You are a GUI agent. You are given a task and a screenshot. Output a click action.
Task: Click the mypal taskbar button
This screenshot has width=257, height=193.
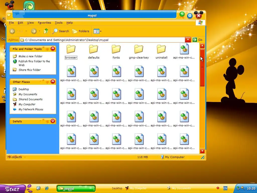(x=76, y=188)
